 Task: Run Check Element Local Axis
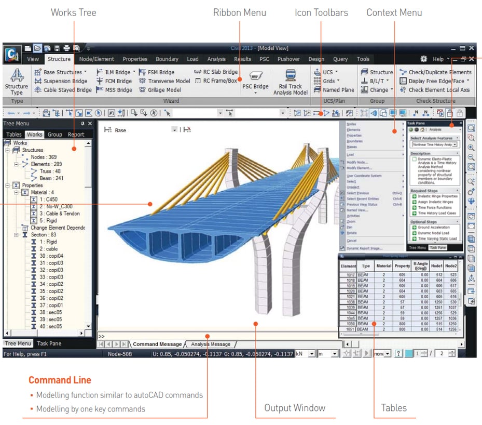click(x=435, y=90)
